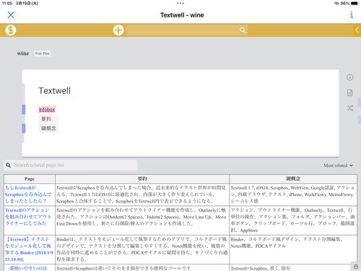Open Textwellのアクションを組み合わせて page link
The width and height of the screenshot is (361, 271).
28,217
